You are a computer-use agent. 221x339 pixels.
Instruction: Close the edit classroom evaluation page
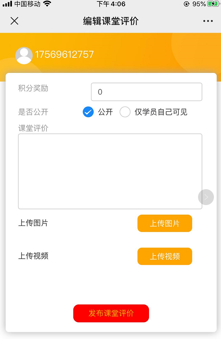[x=15, y=21]
